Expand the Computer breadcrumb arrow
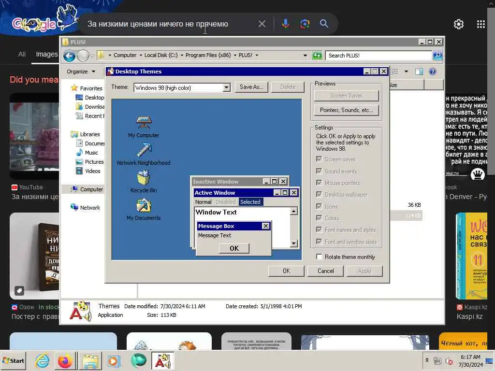 click(141, 56)
